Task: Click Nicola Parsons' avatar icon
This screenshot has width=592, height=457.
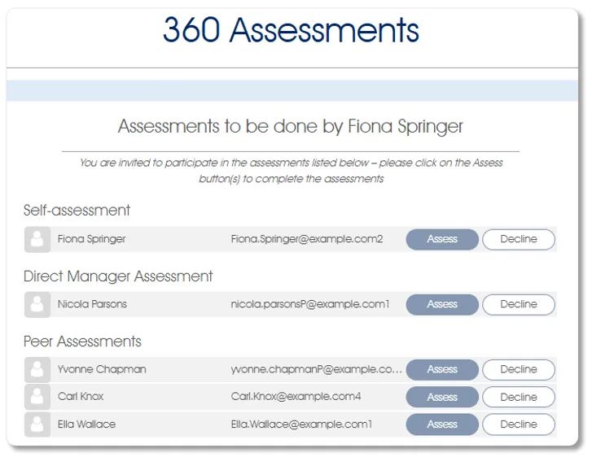Action: click(37, 304)
